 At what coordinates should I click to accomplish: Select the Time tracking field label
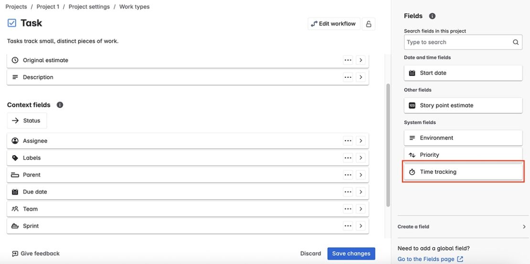tap(438, 172)
